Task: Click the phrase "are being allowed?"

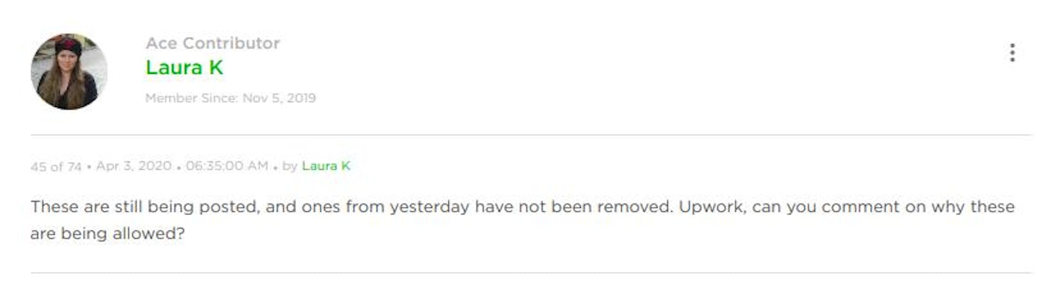Action: coord(108,234)
